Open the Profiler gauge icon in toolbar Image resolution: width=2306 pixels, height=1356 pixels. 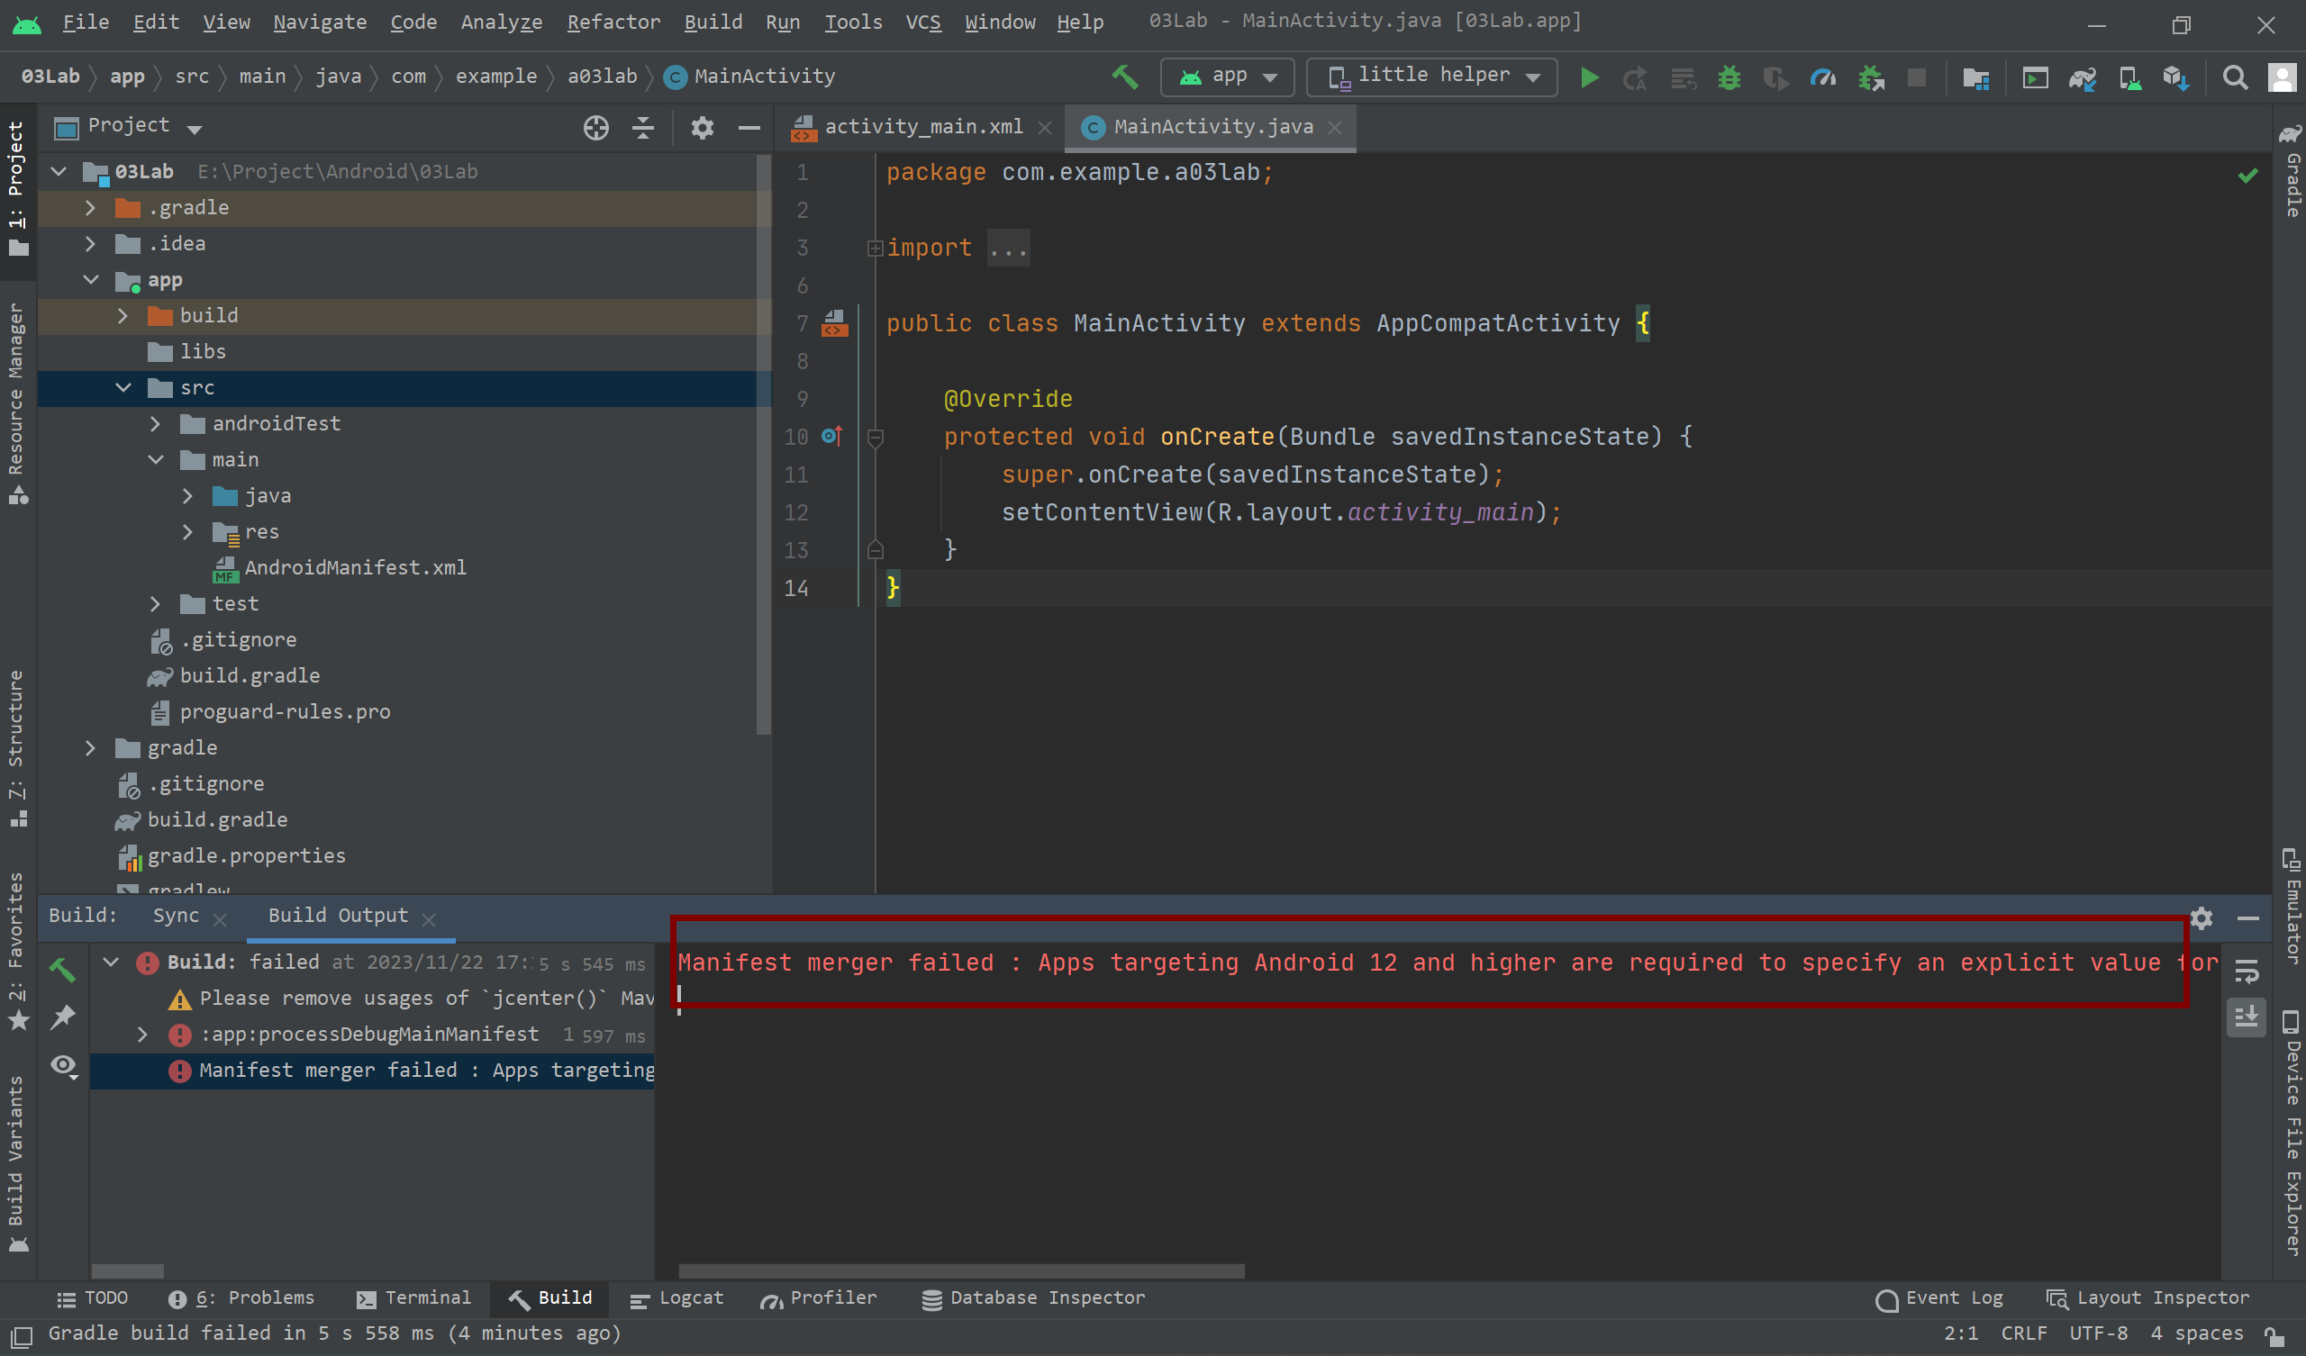click(1823, 77)
